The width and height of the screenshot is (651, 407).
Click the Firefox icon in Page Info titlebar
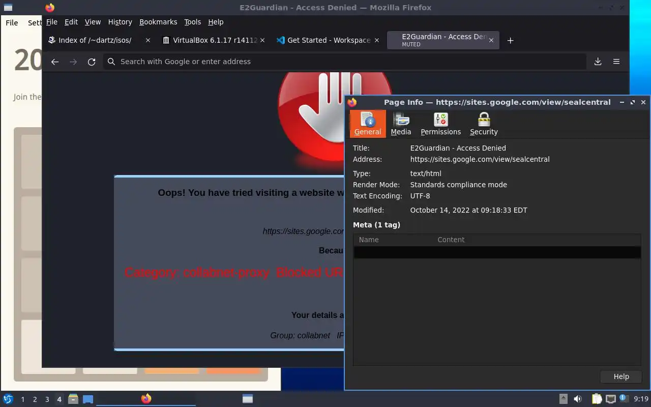pos(352,102)
